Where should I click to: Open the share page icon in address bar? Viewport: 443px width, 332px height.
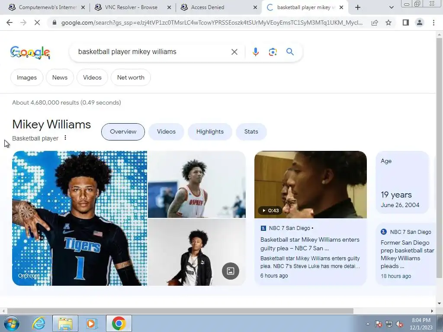tap(375, 22)
